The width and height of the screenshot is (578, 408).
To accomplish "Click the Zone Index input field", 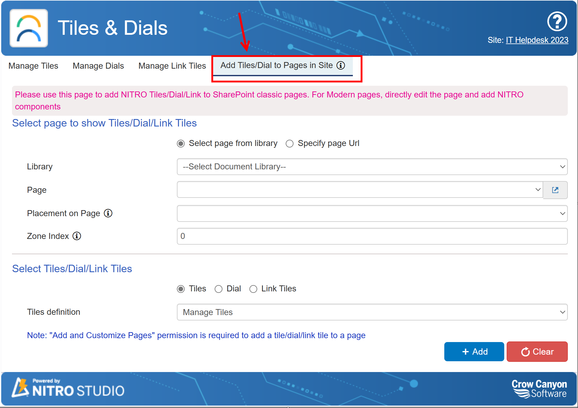I will point(373,236).
